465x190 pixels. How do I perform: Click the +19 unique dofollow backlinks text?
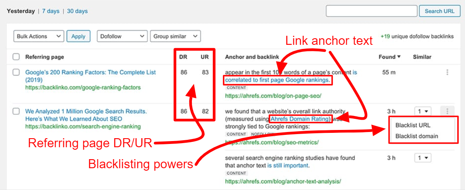pos(417,36)
